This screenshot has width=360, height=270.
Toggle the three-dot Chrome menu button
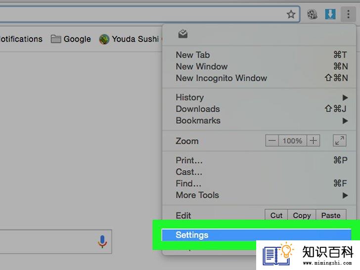point(348,14)
